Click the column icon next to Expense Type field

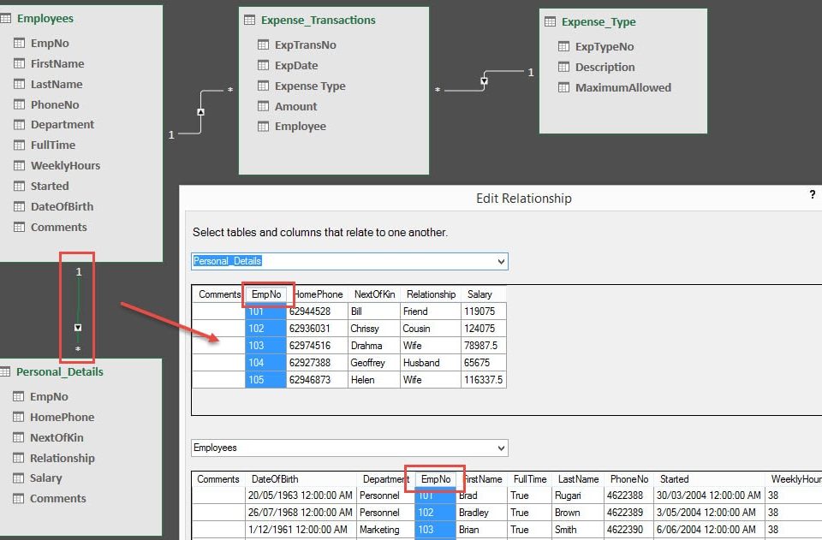(263, 86)
